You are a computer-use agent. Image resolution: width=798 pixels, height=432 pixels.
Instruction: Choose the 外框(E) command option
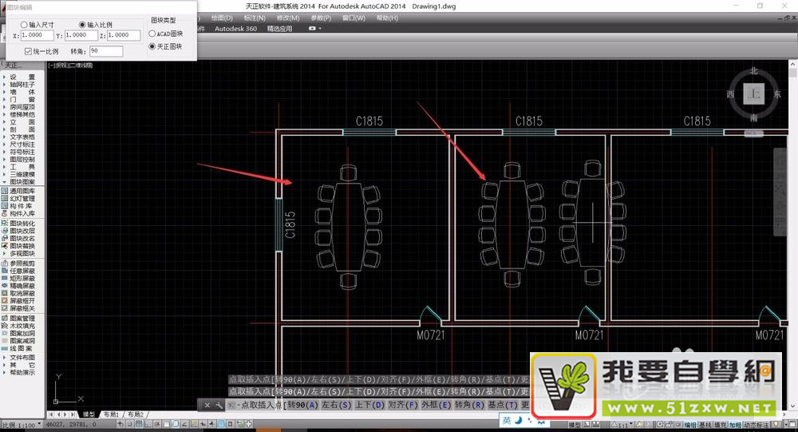(x=437, y=405)
